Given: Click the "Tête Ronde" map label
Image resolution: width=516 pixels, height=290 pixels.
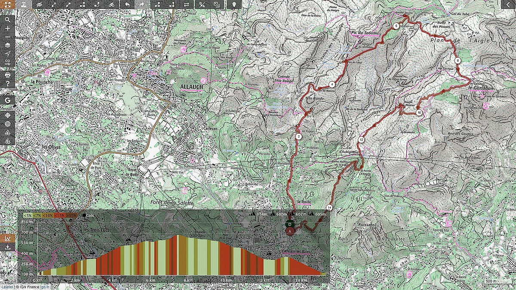Looking at the screenshot, I should (x=313, y=98).
